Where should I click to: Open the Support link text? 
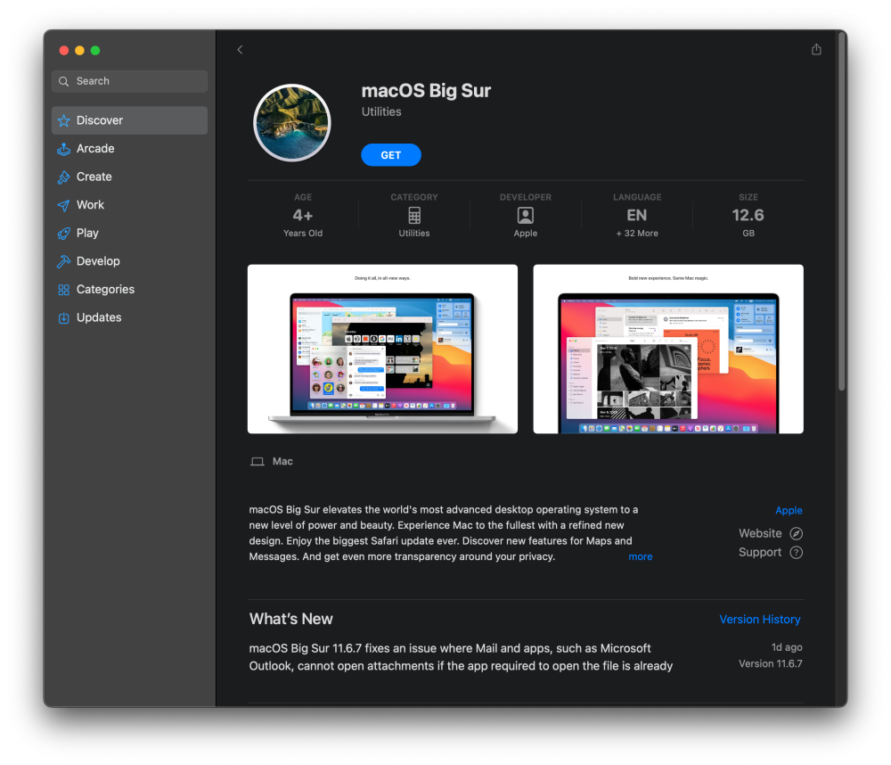[760, 552]
